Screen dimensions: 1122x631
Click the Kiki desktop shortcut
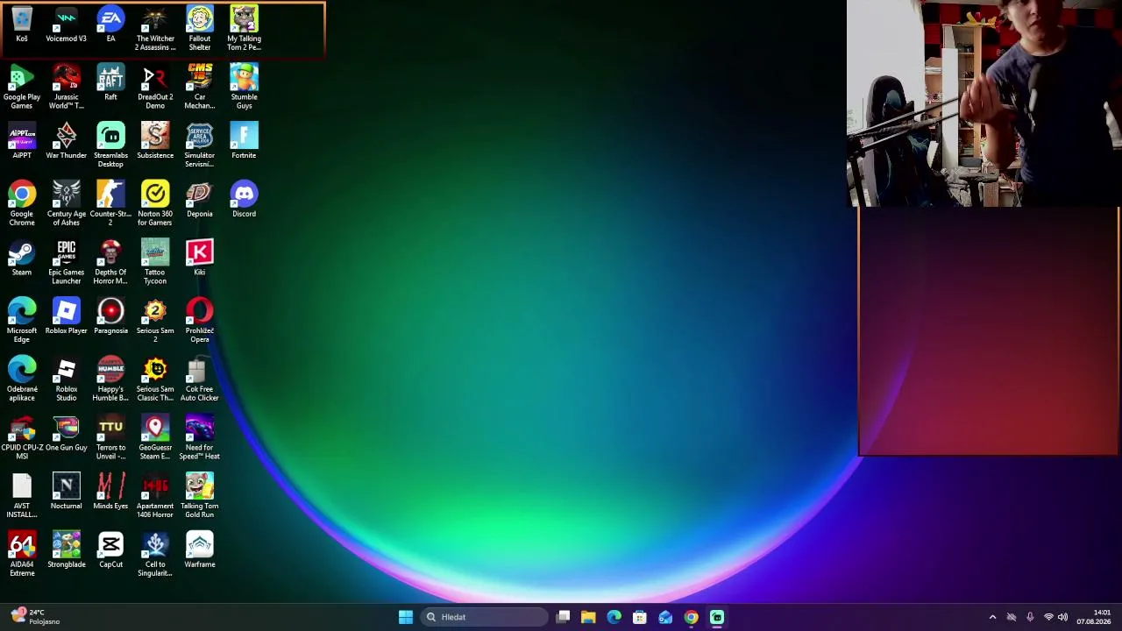tap(200, 258)
